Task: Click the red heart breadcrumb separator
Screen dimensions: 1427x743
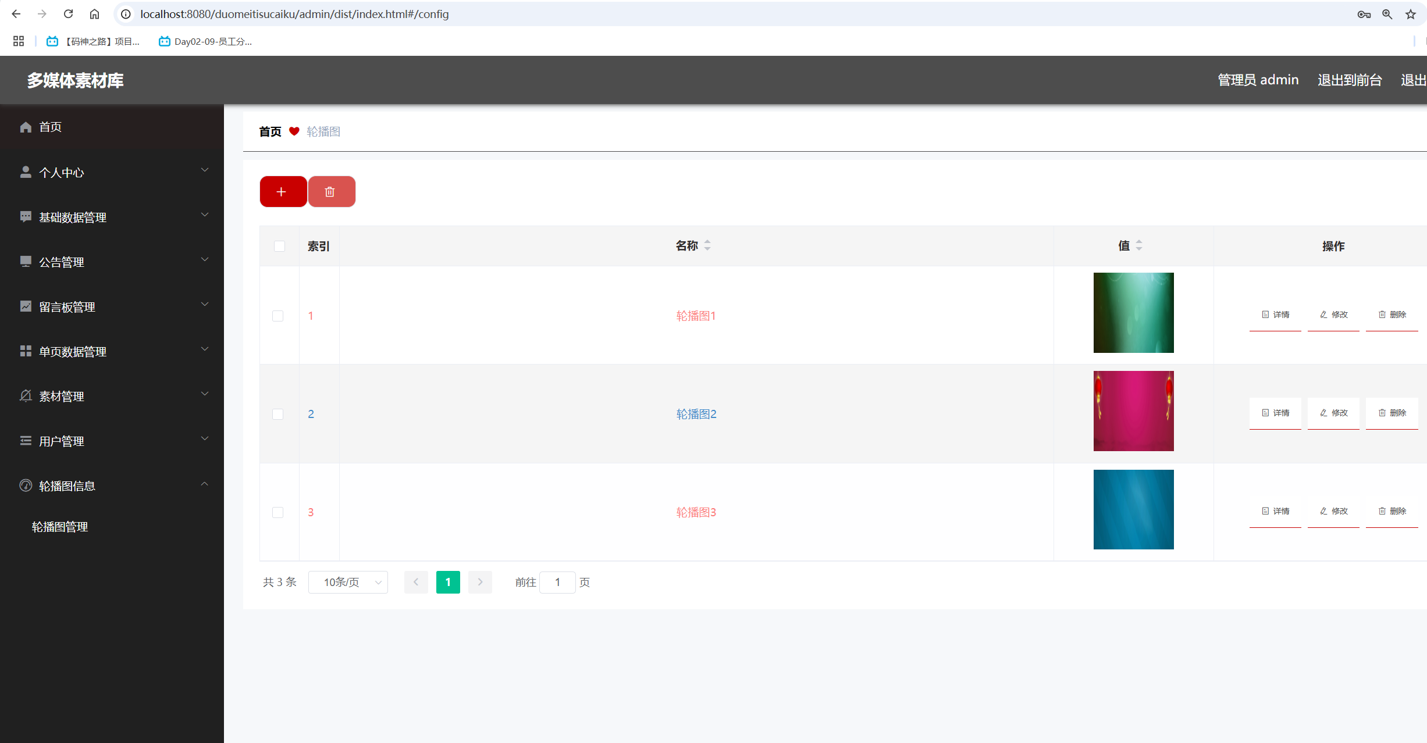Action: click(x=294, y=131)
